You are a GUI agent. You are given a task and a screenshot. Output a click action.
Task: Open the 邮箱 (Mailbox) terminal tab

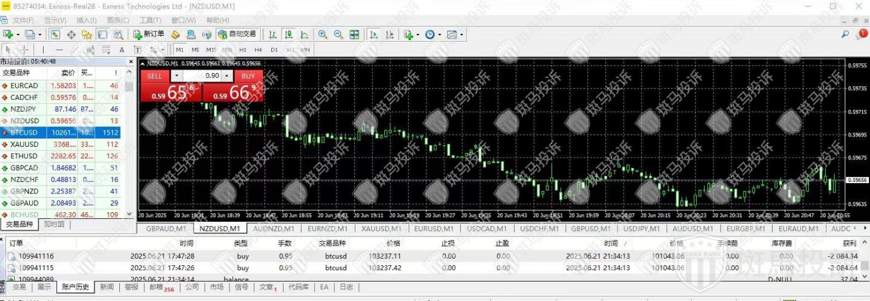(162, 287)
